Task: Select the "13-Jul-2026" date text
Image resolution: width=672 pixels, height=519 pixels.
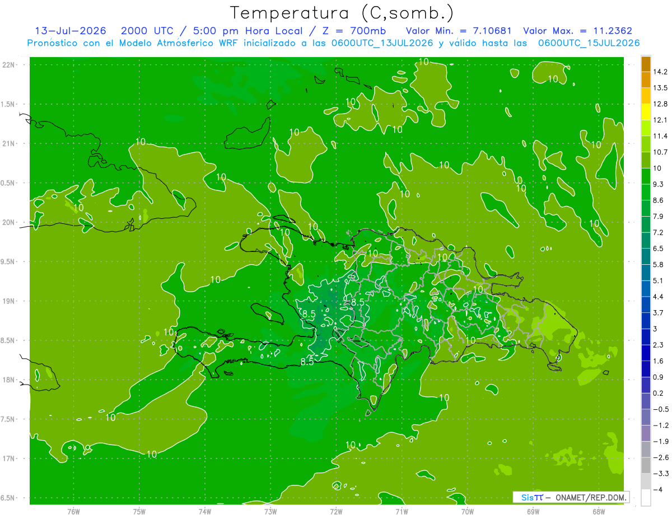Action: click(71, 31)
